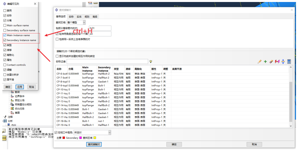Toggle the 创建分析步 checkbox
The image size is (298, 152).
[x=5, y=75]
